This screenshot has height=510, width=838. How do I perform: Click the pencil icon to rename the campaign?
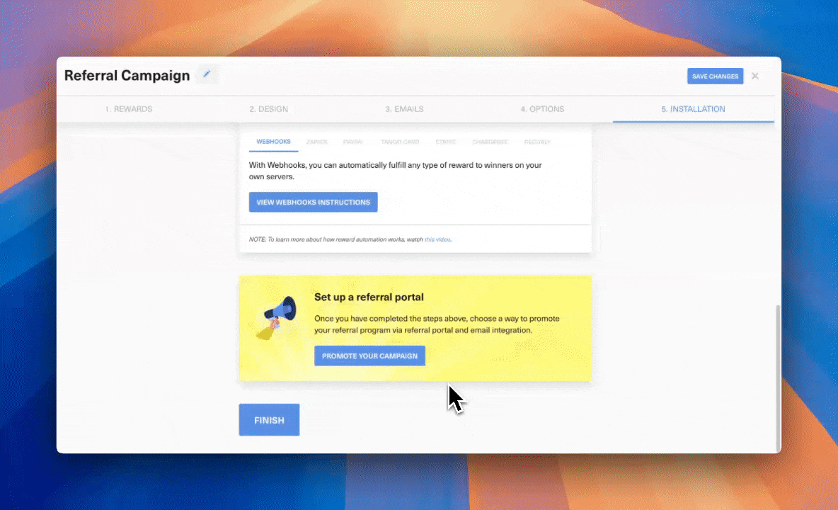pyautogui.click(x=207, y=74)
